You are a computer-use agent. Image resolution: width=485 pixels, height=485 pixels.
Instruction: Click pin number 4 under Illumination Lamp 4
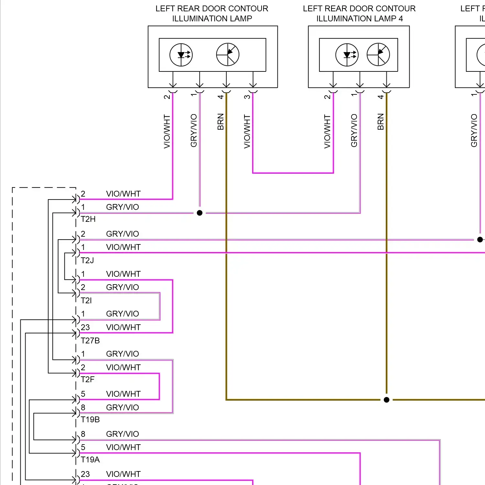coord(381,97)
